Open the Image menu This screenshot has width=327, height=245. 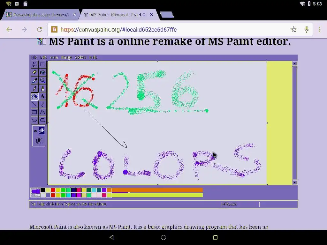(67, 57)
